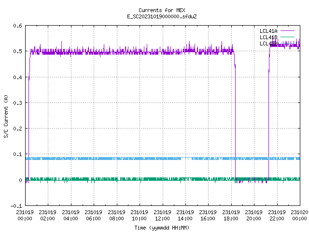The image size is (309, 232).
Task: Click the y-axis tick value 0.3
Action: [17, 103]
